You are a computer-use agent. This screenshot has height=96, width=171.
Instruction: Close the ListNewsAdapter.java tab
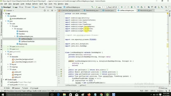135,10
